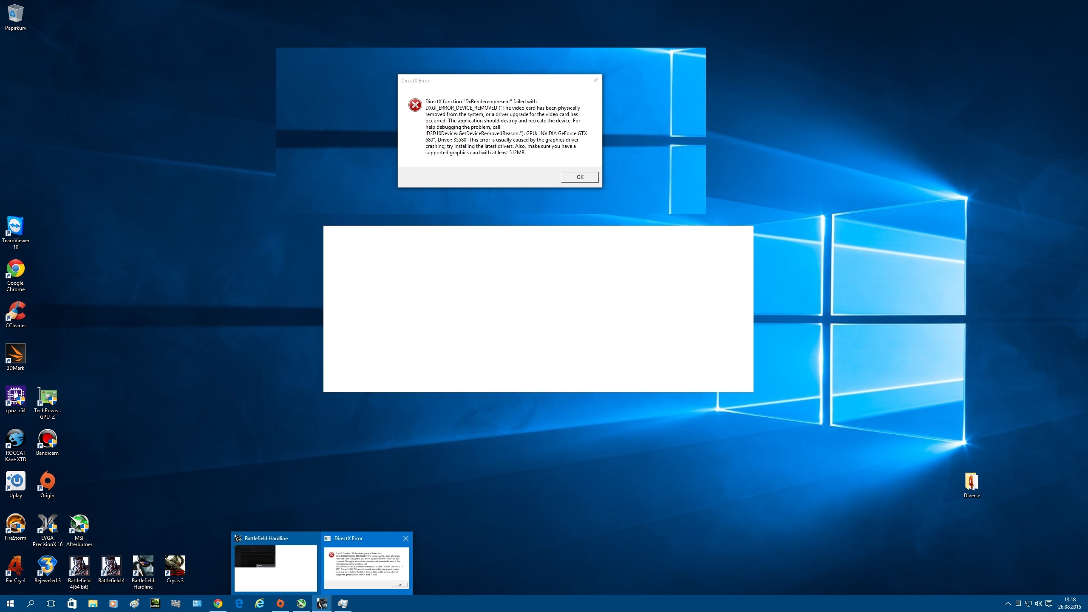Open taskbar Search magnifier
This screenshot has width=1088, height=612.
click(31, 603)
